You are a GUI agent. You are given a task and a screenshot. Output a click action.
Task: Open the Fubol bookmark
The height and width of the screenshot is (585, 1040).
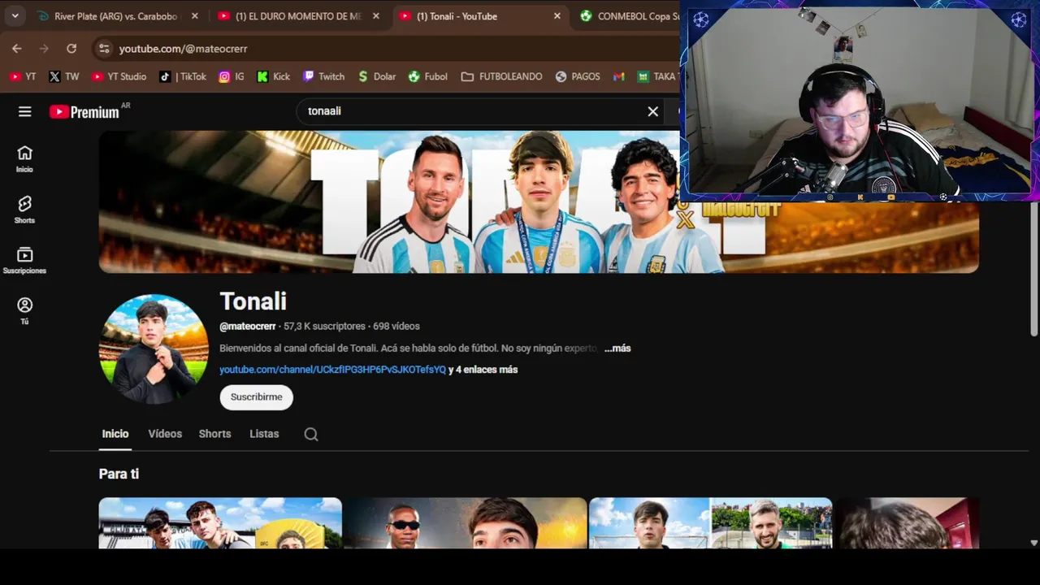pos(427,76)
